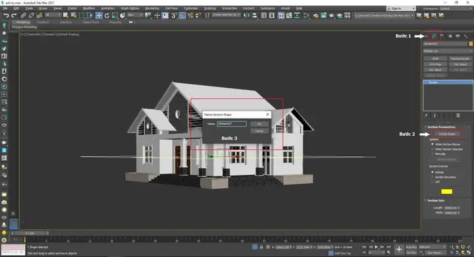Switch to the Object Paint ribbon tab
The width and height of the screenshot is (474, 257).
[91, 22]
